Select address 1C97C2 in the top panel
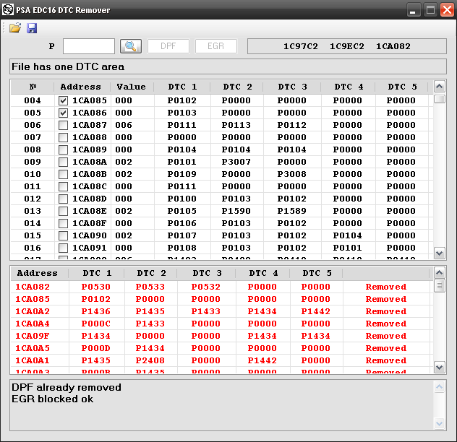 coord(301,46)
